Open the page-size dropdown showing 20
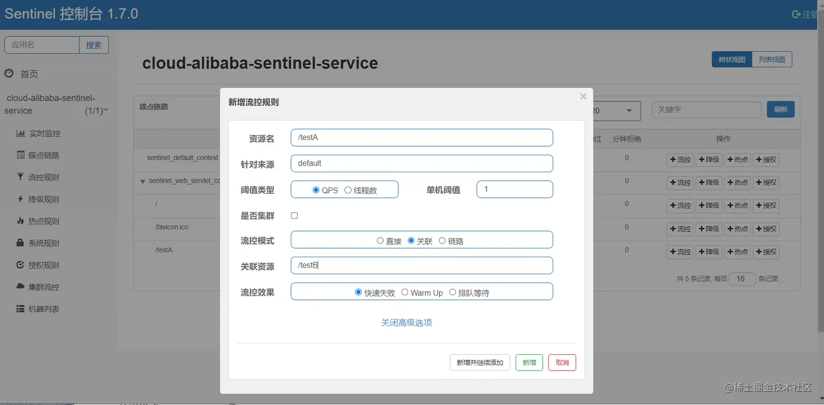Screen dimensions: 824x405 (x=619, y=111)
